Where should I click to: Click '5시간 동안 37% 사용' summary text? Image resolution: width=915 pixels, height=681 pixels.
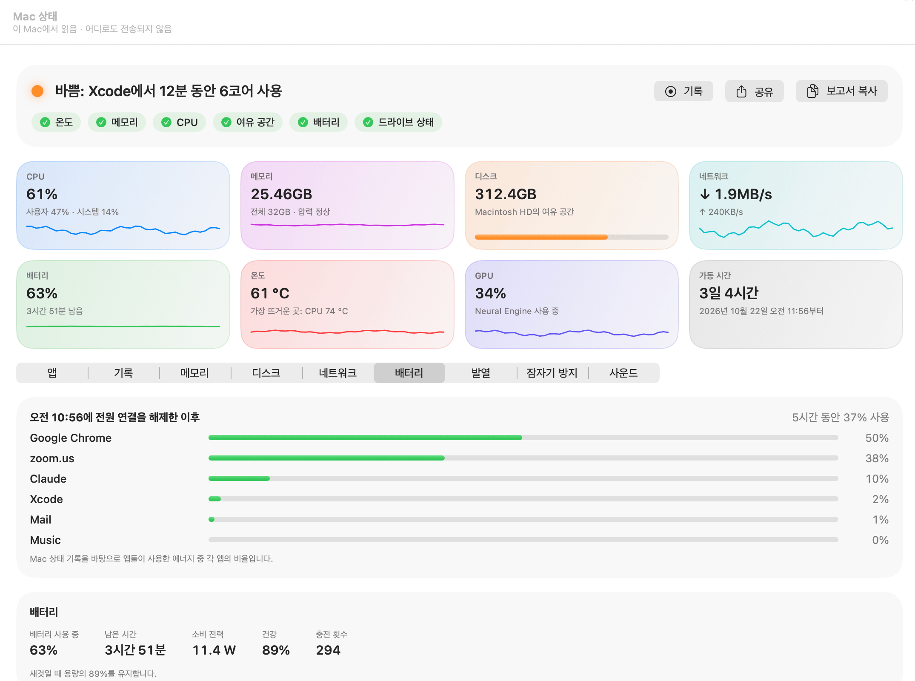[x=841, y=417]
